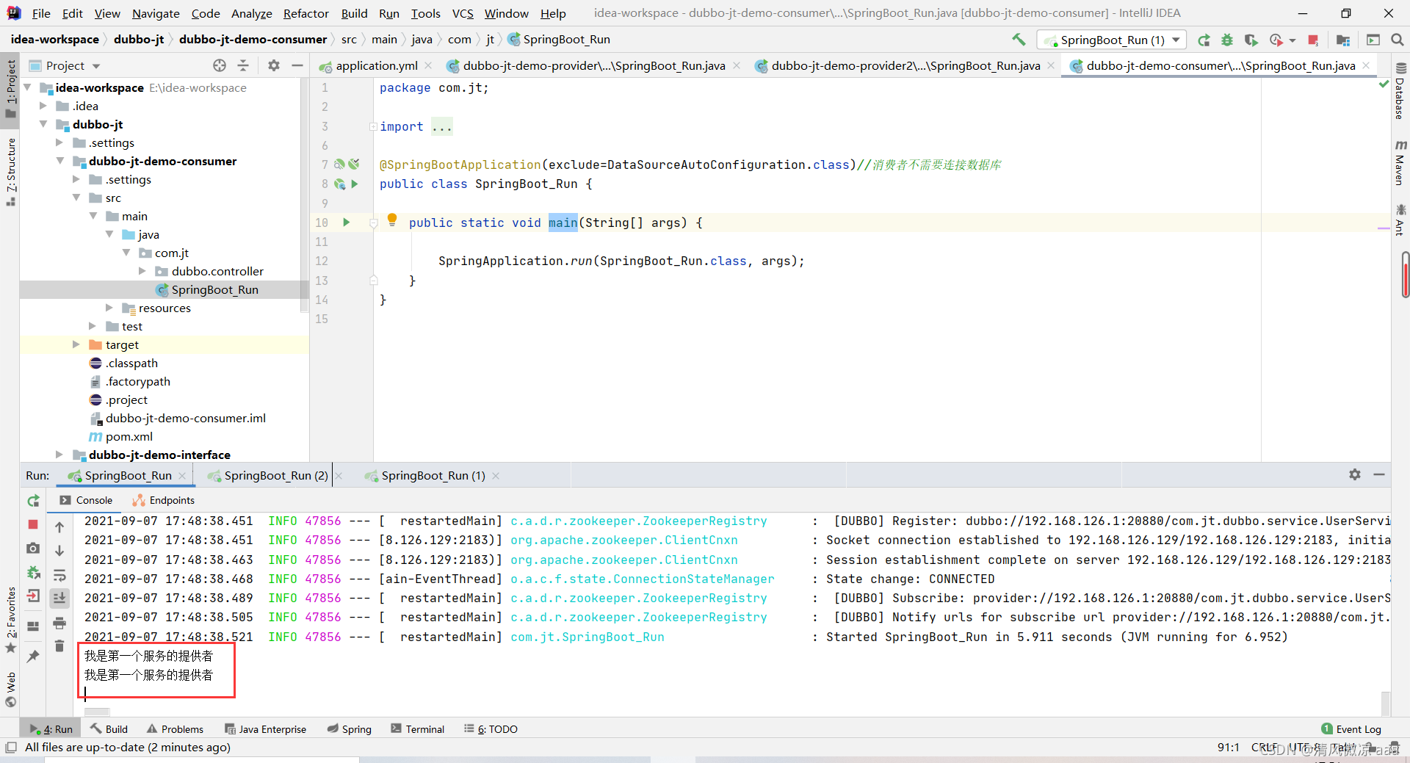Click down arrow in console gutter

coord(59,551)
